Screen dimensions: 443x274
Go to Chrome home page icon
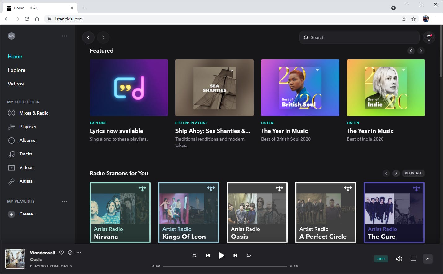click(37, 19)
